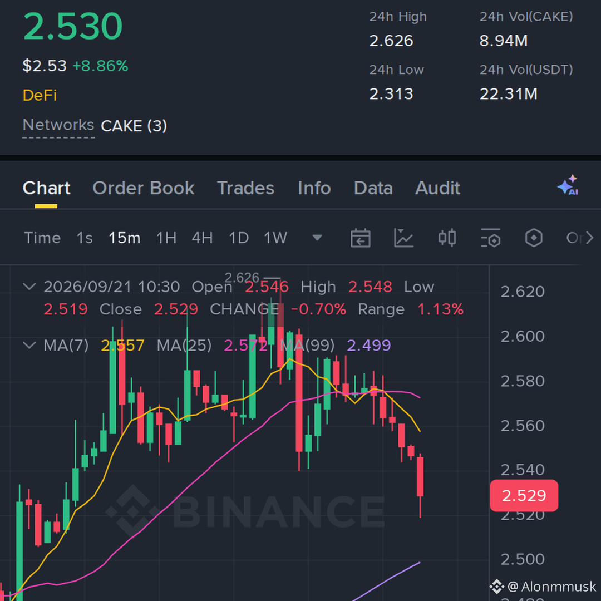This screenshot has height=601, width=601.
Task: Select the 1H timeframe
Action: pyautogui.click(x=166, y=238)
